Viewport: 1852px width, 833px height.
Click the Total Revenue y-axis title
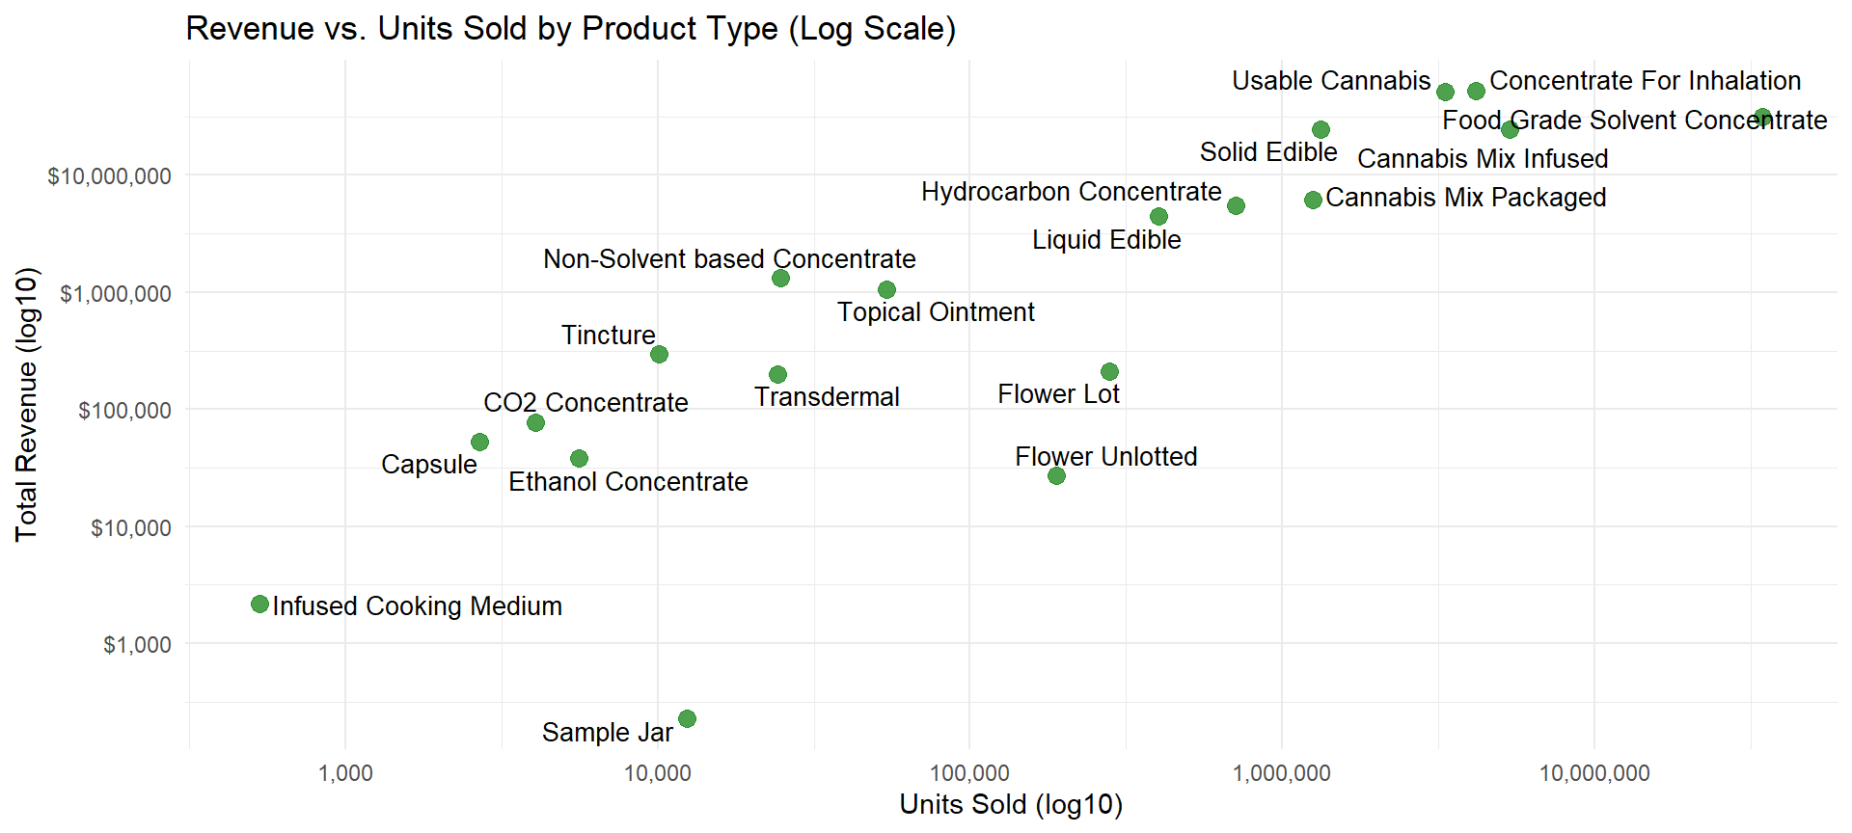click(26, 404)
